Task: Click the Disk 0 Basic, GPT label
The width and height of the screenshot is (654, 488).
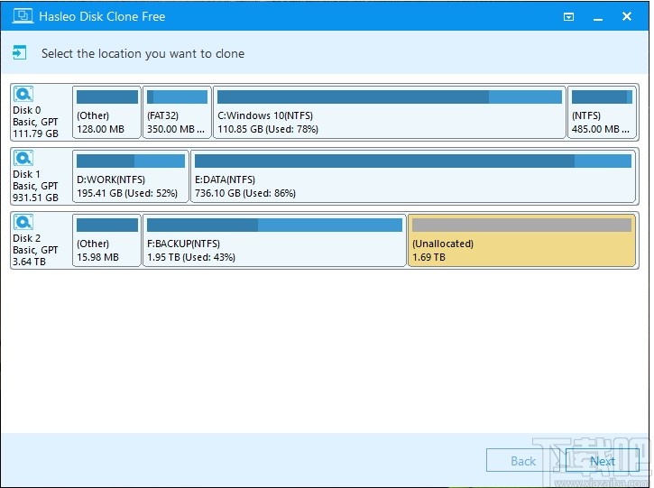Action: (35, 122)
